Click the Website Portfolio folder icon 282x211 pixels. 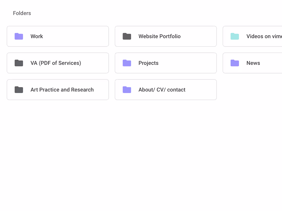click(127, 36)
